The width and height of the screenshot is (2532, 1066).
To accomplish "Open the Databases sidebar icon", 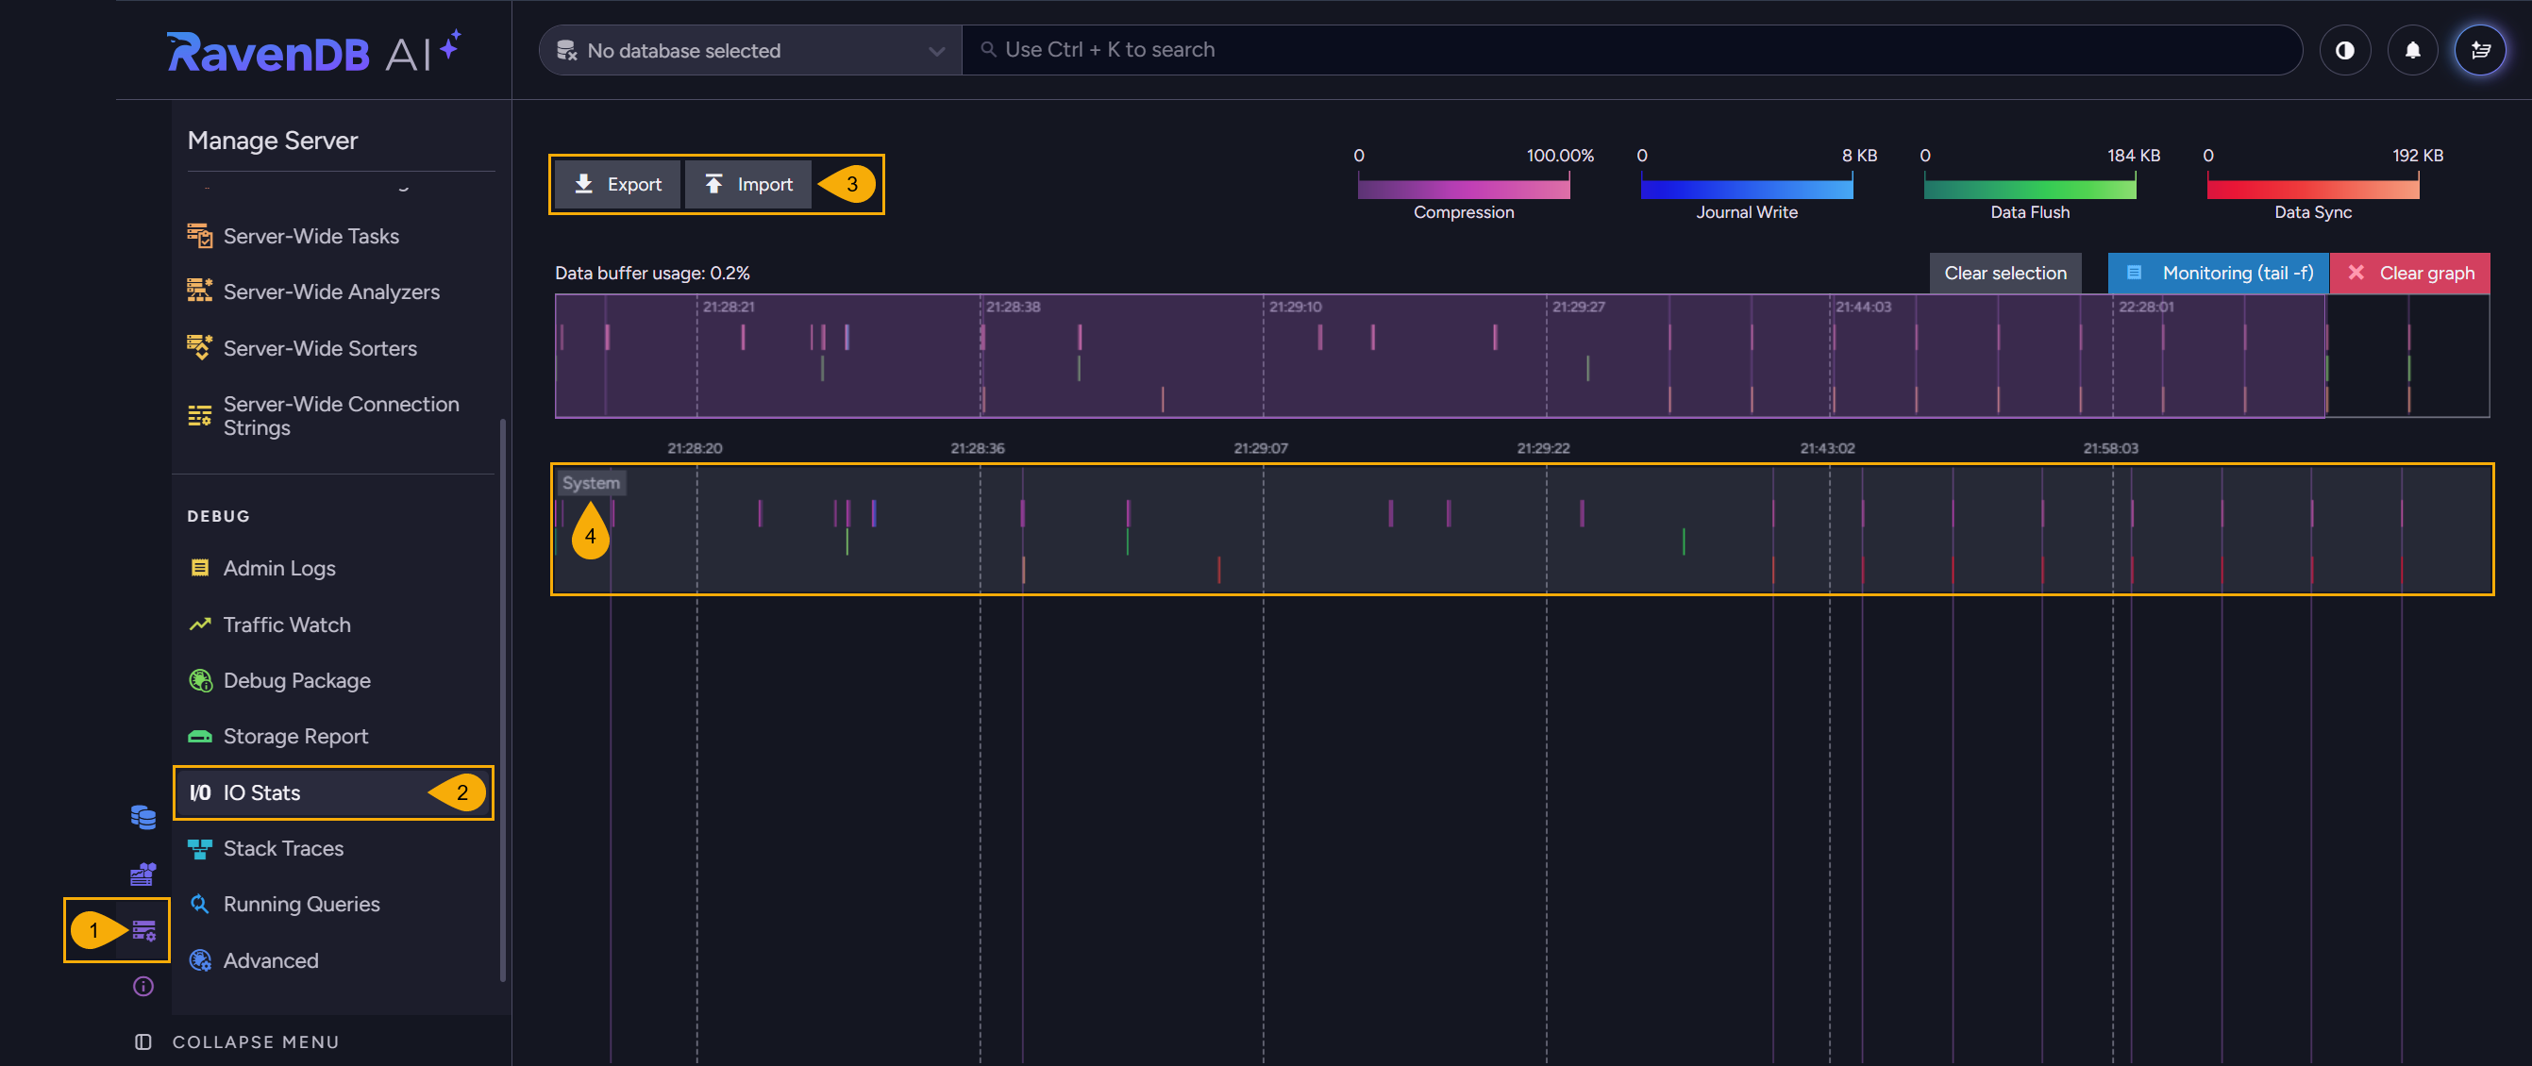I will pos(143,818).
